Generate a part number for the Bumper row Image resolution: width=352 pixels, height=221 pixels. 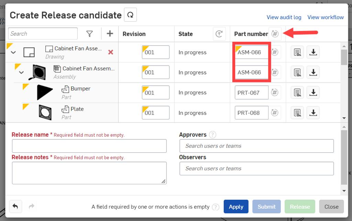pyautogui.click(x=274, y=92)
